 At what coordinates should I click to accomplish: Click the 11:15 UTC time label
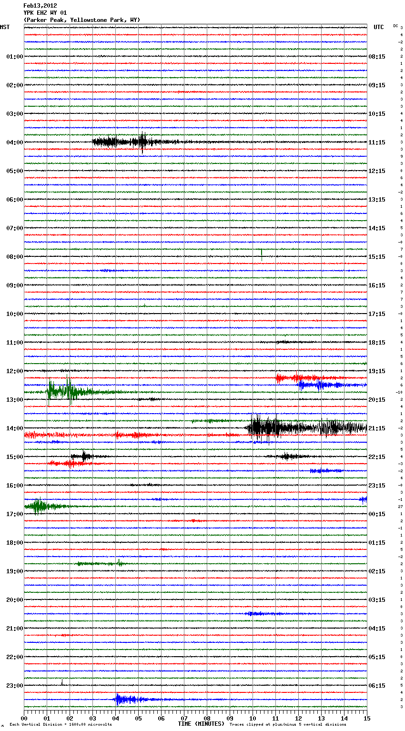tap(377, 142)
